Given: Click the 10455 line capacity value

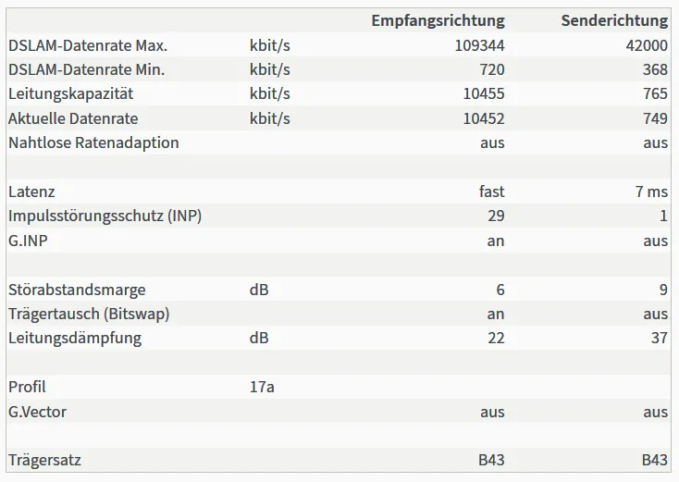Looking at the screenshot, I should point(484,94).
